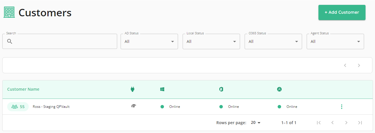The width and height of the screenshot is (375, 133).
Task: Open the O365 Status dropdown
Action: pos(273,41)
